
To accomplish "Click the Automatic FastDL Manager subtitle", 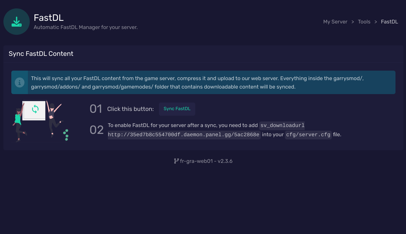I will 86,27.
